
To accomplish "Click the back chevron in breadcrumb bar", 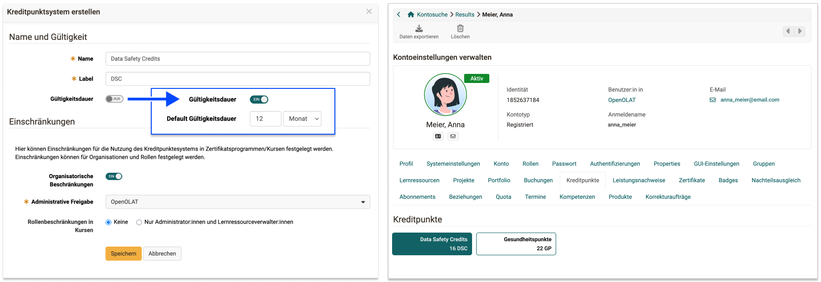I will pyautogui.click(x=398, y=15).
